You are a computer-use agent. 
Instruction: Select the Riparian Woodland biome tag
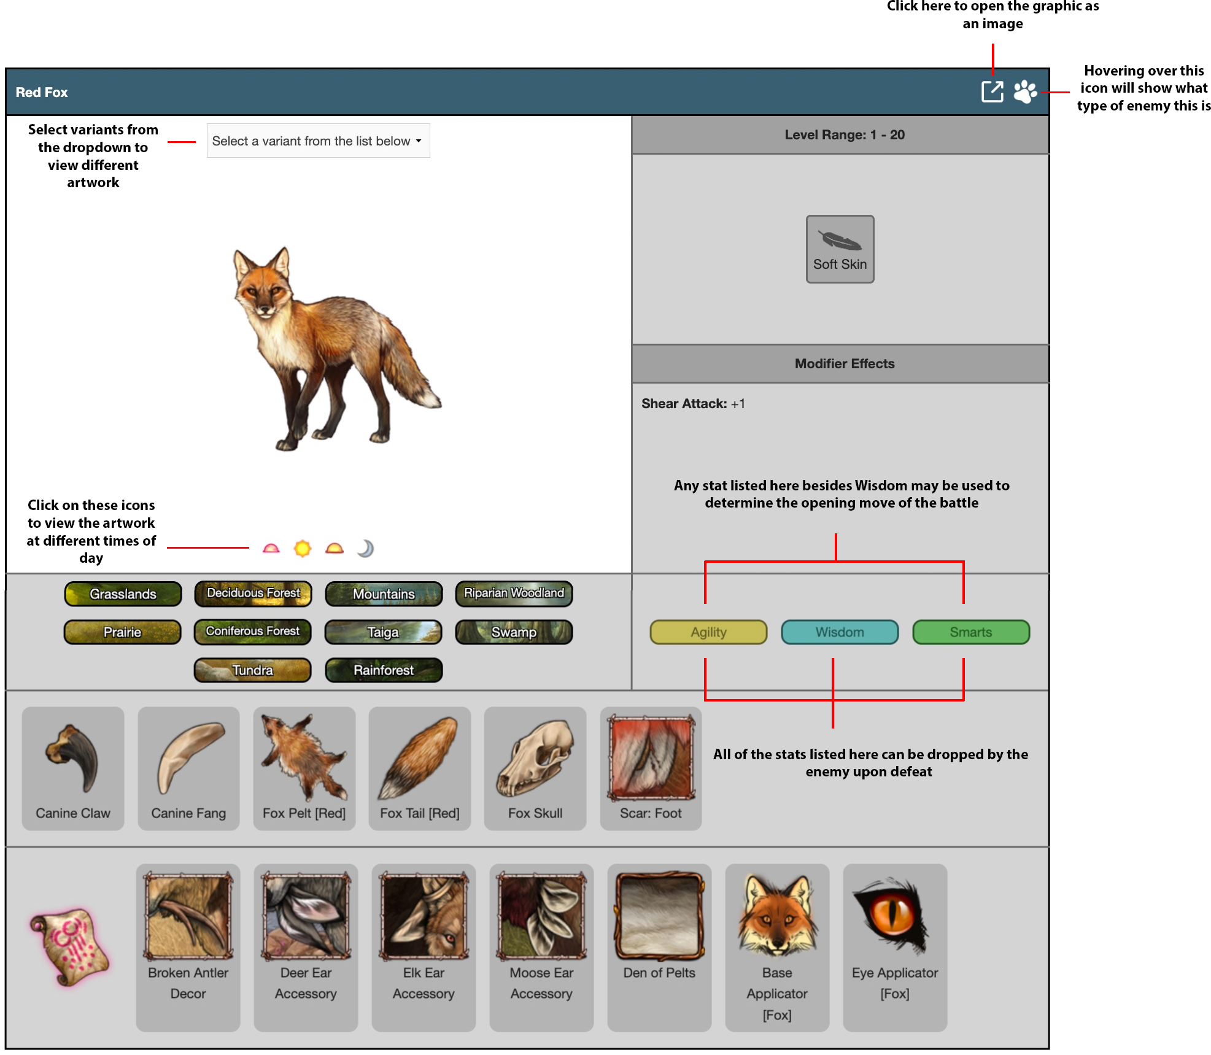click(x=514, y=593)
